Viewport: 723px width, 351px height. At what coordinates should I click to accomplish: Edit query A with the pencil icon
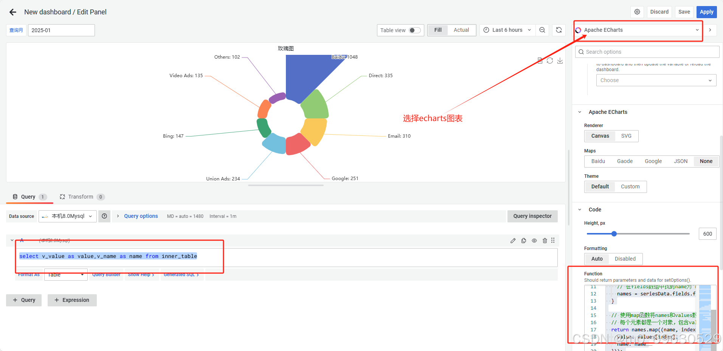pos(513,241)
